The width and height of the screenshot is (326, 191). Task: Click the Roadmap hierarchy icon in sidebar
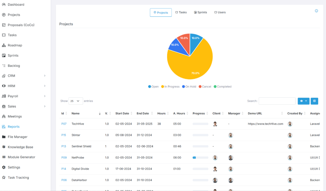4,45
